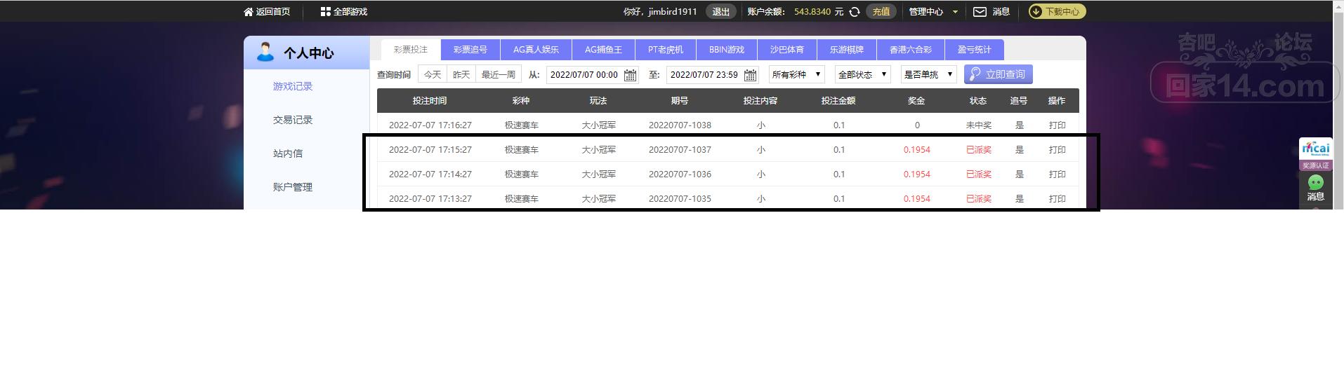Switch to the AG真人娱乐 tab
This screenshot has height=384, width=1344.
[536, 50]
